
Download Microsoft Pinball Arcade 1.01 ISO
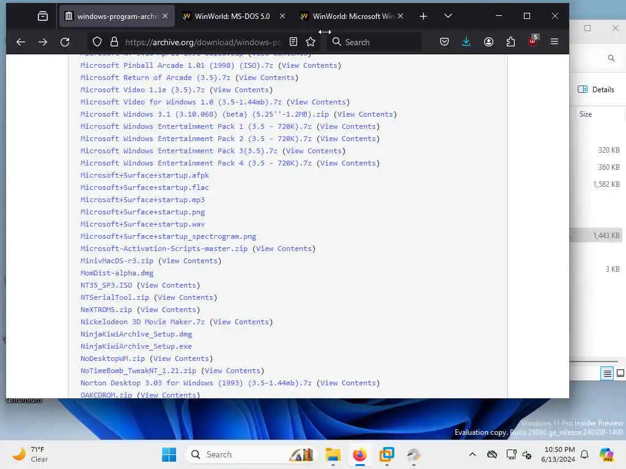pyautogui.click(x=177, y=65)
